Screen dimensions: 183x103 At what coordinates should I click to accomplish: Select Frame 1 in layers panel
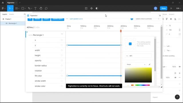coord(8,19)
